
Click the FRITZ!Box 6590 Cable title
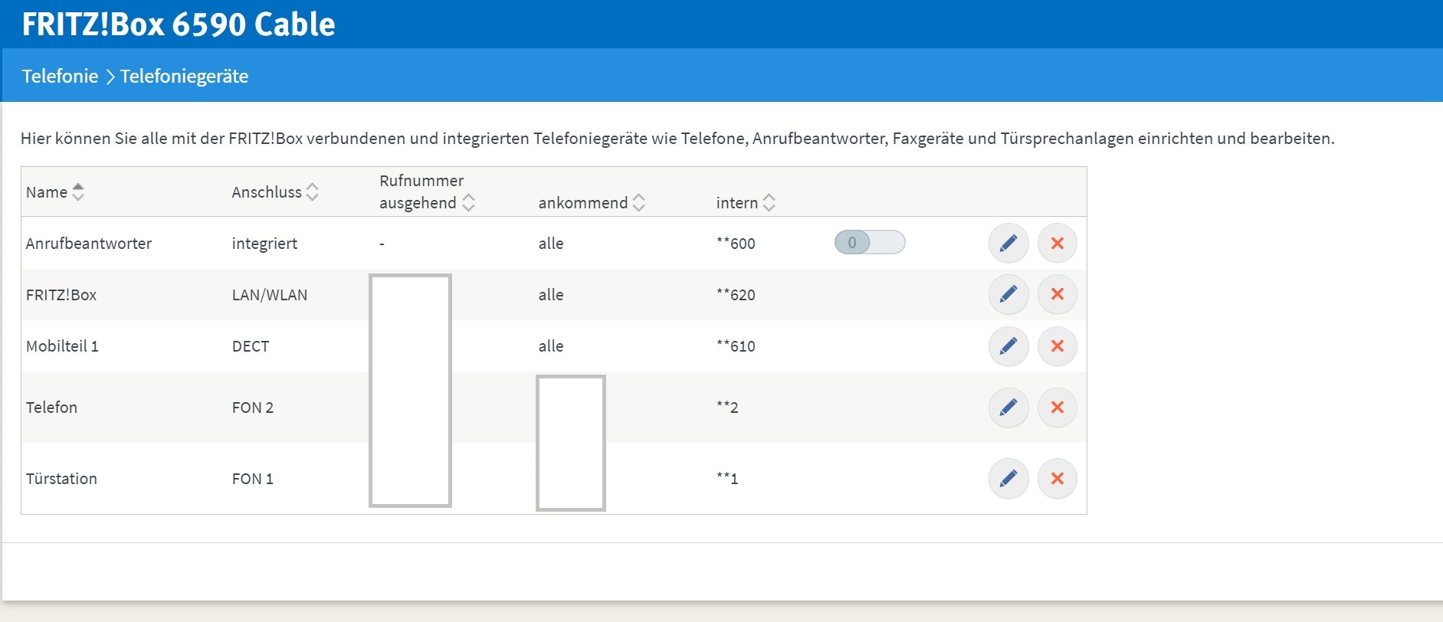pos(179,25)
